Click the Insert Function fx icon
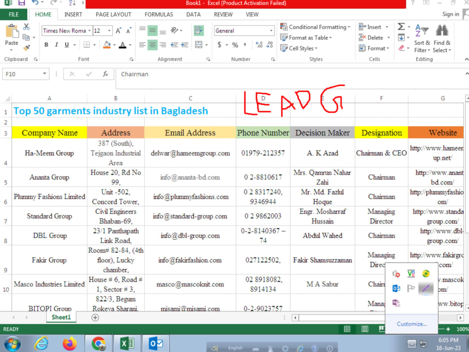 point(105,74)
